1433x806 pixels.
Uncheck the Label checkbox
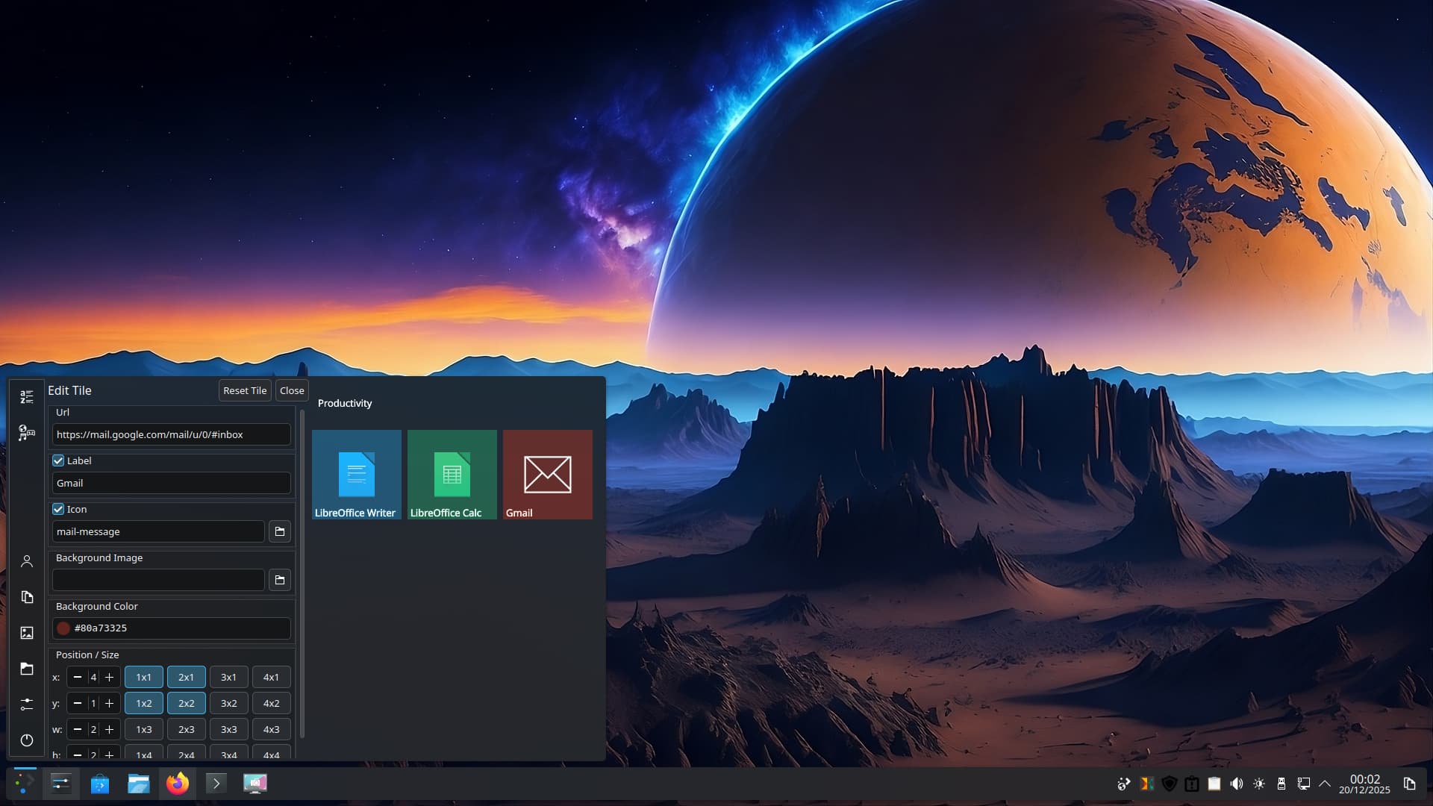tap(58, 460)
